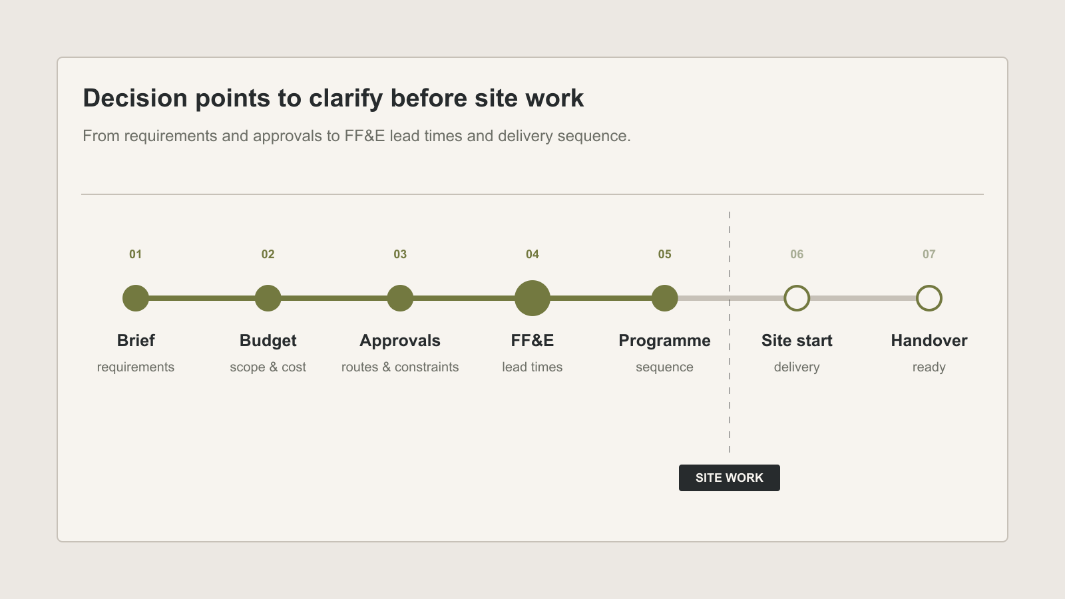The height and width of the screenshot is (599, 1065).
Task: Click the grey line between Site start and Handover
Action: click(863, 298)
